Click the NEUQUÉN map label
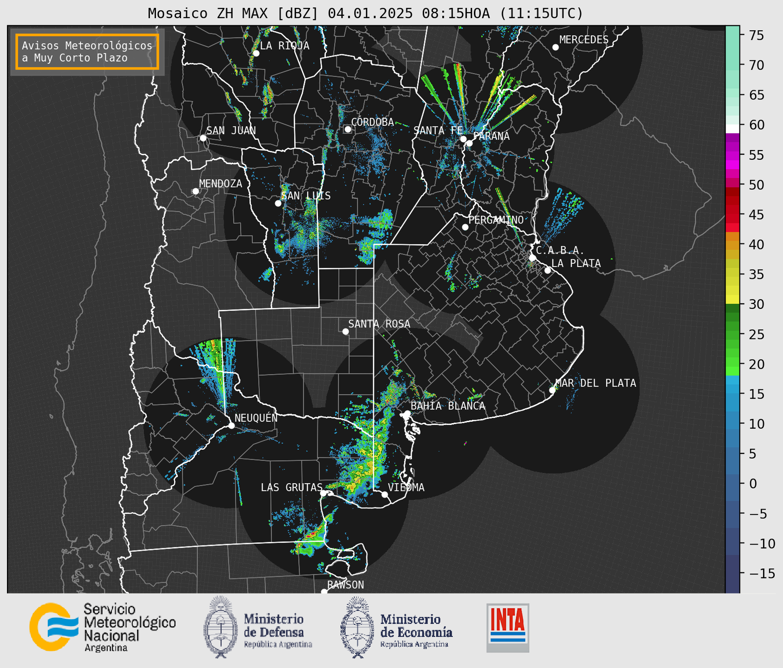783x668 pixels. coord(256,418)
